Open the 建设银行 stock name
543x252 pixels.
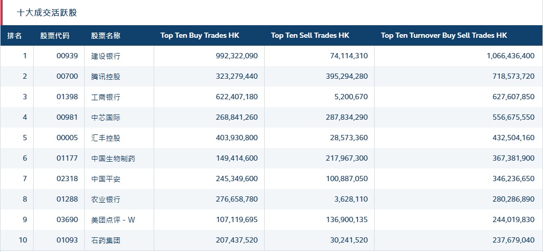[106, 56]
